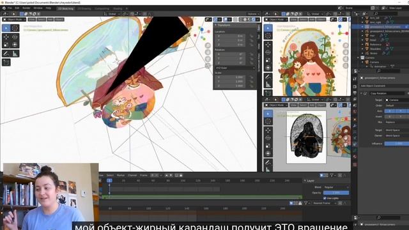Activate Move tool in bottom-right viewport
The image size is (409, 230).
coord(268,130)
